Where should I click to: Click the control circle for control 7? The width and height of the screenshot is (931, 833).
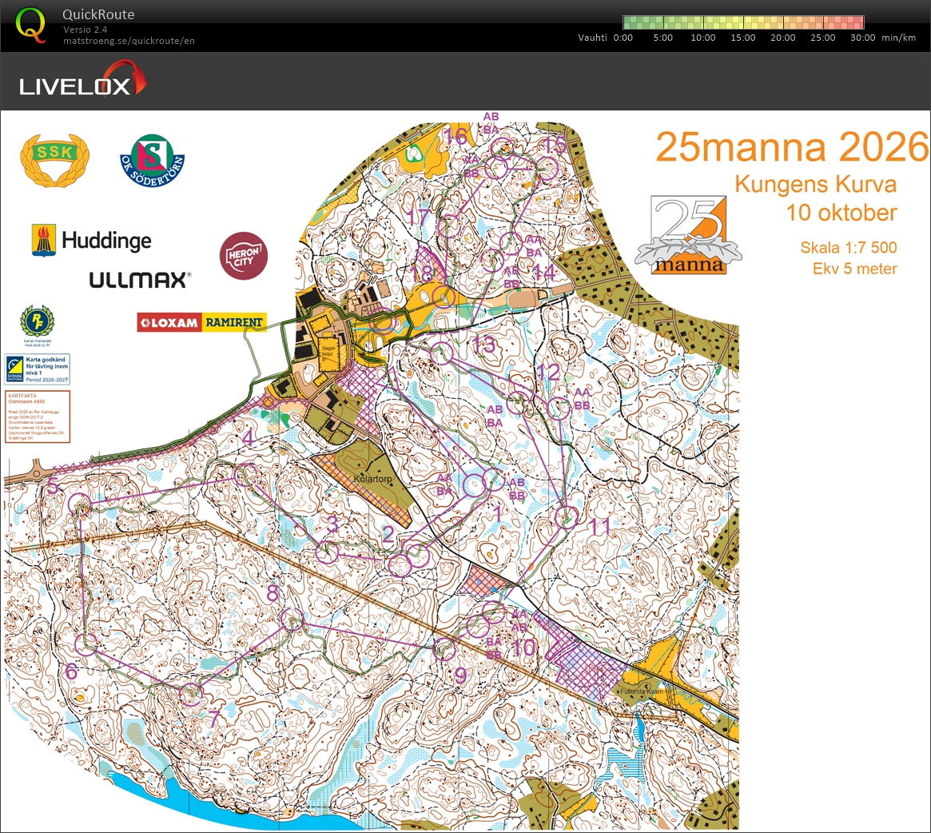(190, 693)
